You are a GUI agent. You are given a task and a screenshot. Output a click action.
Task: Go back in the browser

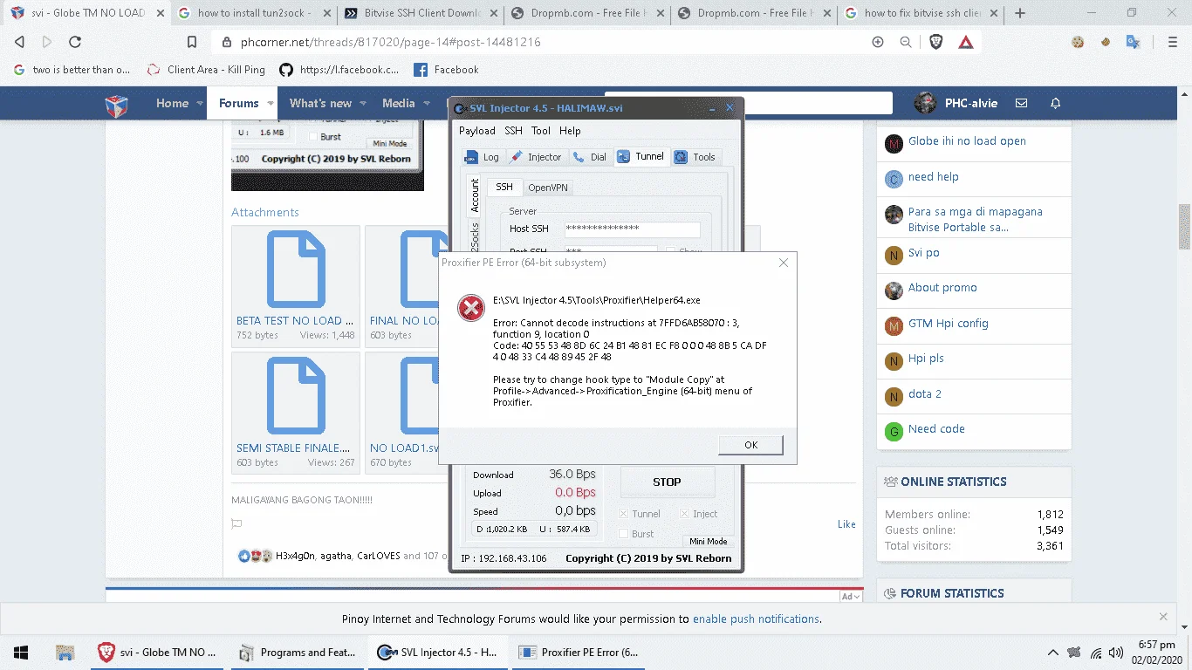click(19, 42)
